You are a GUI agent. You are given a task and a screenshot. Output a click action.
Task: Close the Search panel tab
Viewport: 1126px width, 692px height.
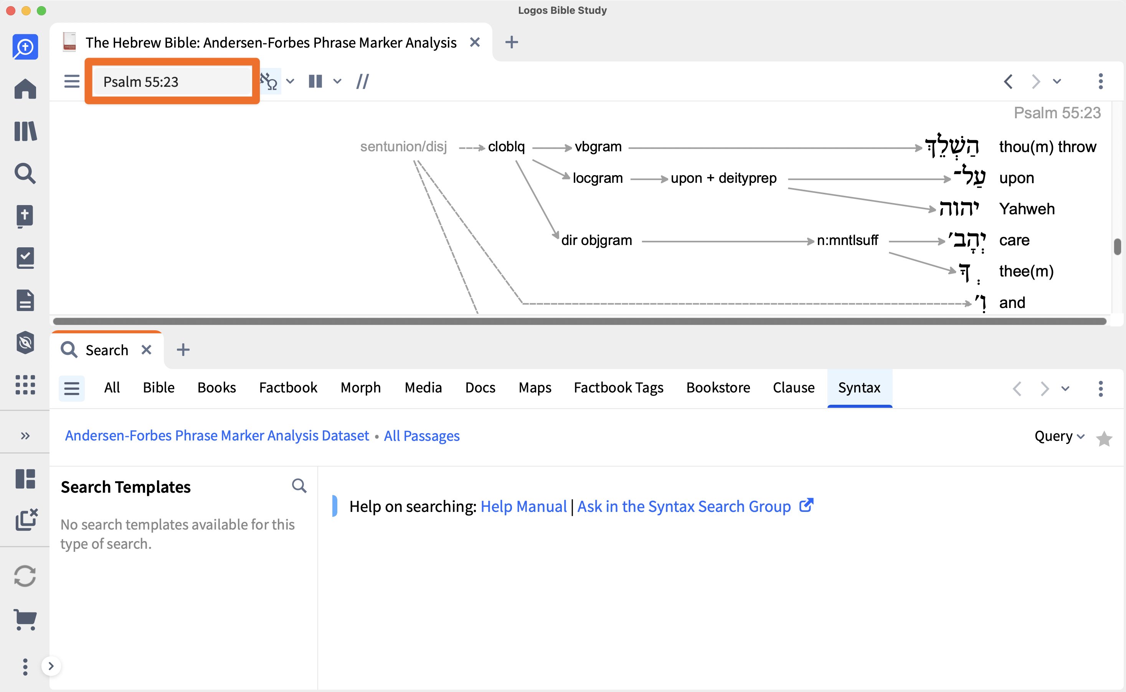(x=146, y=350)
